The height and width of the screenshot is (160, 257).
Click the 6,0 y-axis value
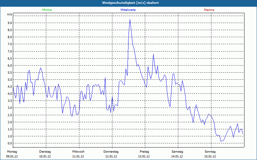point(10,65)
